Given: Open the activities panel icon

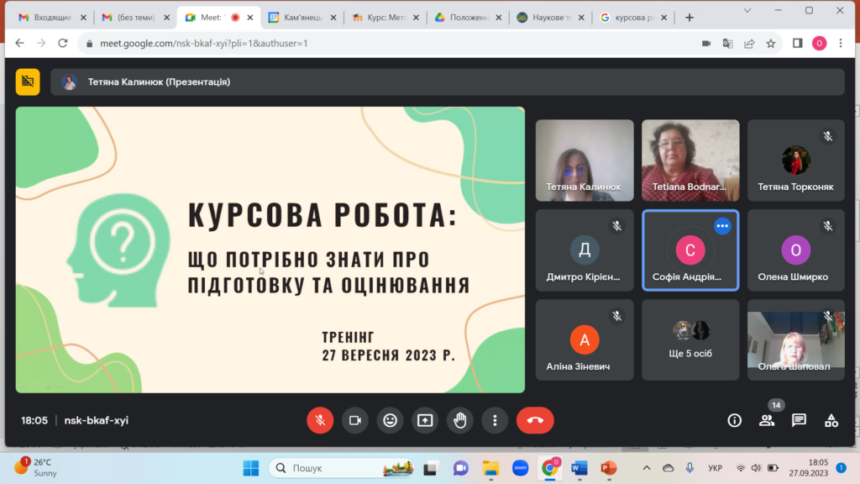Looking at the screenshot, I should click(831, 420).
